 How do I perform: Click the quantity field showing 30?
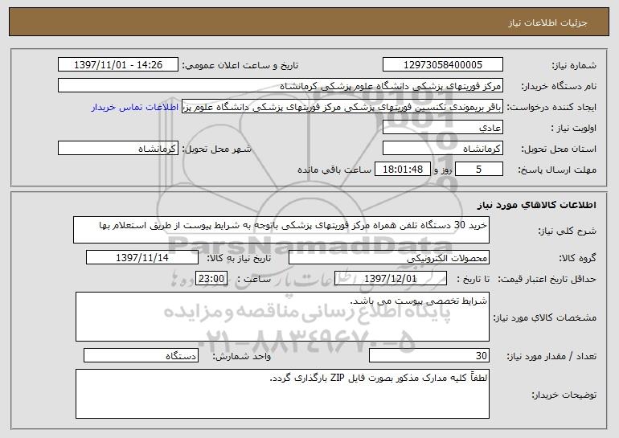pos(429,355)
